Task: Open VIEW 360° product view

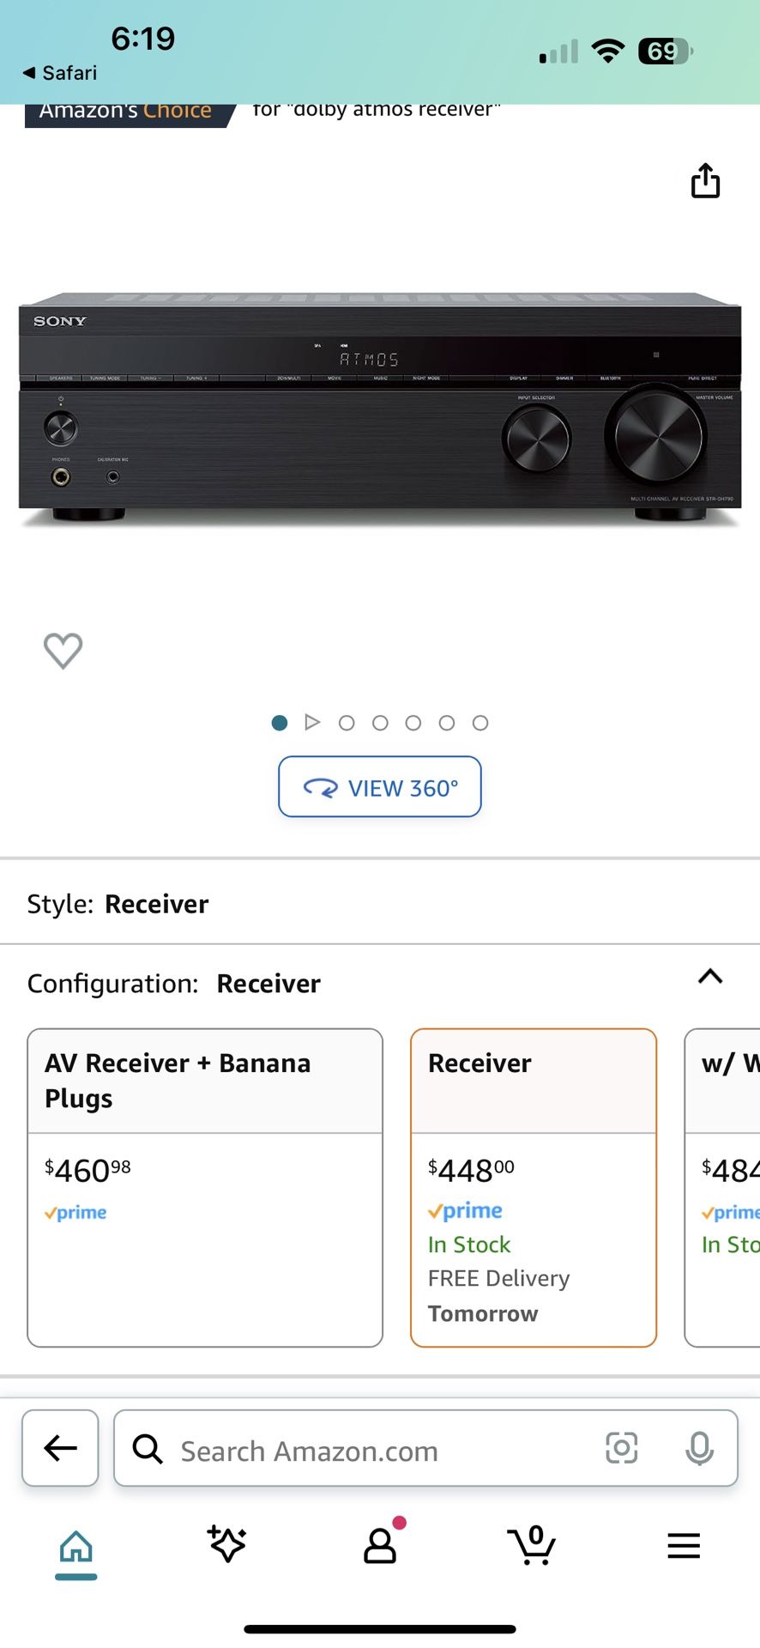Action: [x=379, y=786]
